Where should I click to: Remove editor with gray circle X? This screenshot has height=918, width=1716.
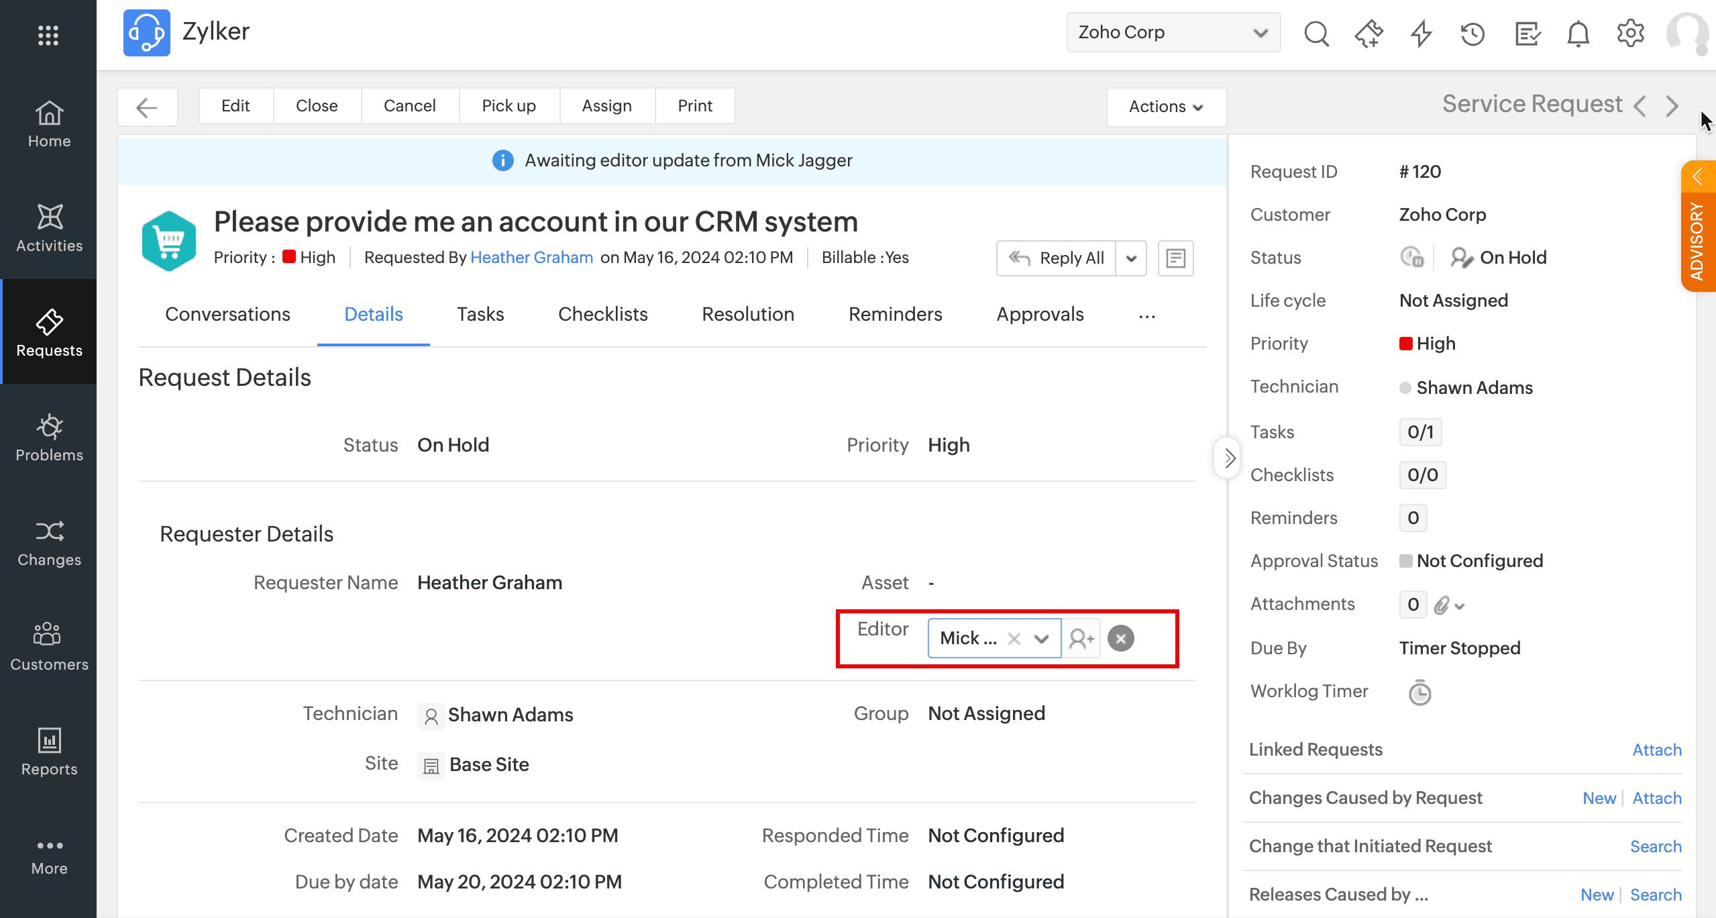pyautogui.click(x=1120, y=638)
